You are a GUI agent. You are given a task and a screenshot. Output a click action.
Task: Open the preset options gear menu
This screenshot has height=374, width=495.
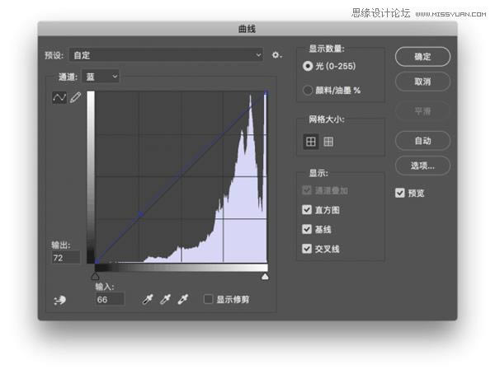tap(277, 55)
